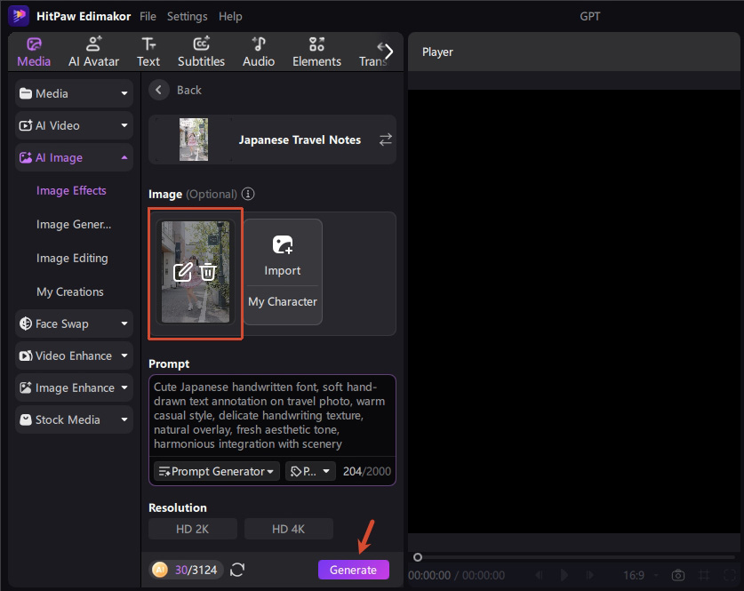Open the AI Avatar tab
744x591 pixels.
click(93, 52)
